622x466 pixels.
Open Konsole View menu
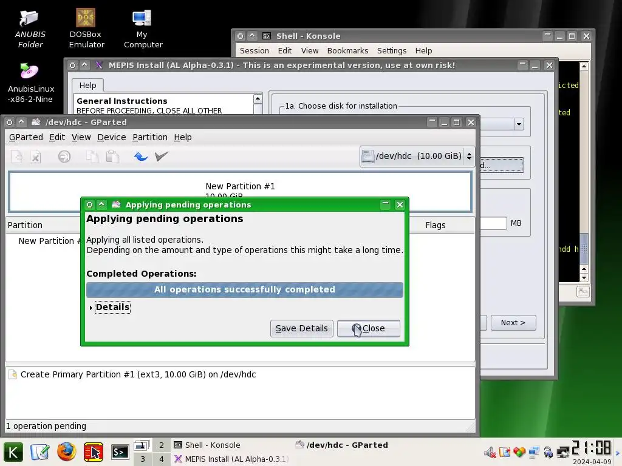coord(310,51)
